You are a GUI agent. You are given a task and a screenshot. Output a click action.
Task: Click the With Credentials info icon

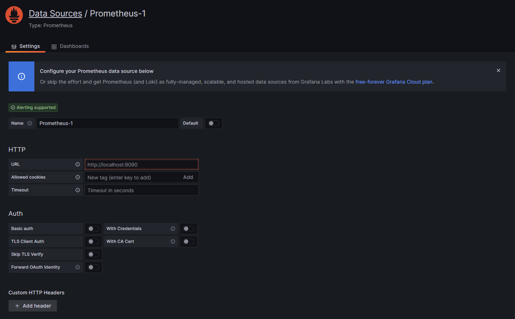click(173, 229)
